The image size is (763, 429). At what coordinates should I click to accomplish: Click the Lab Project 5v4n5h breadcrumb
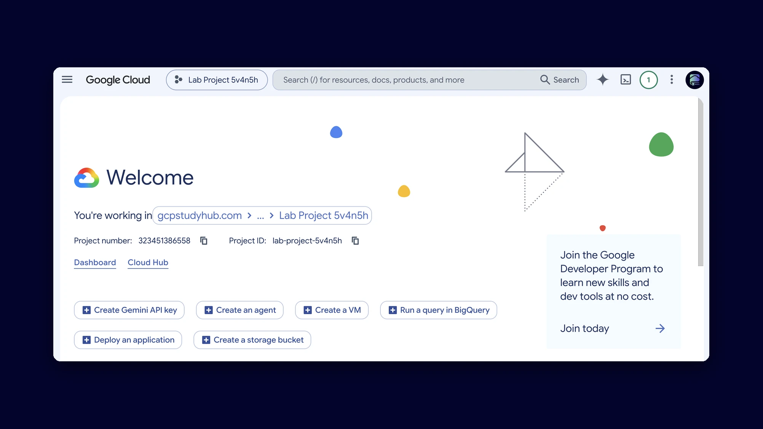point(324,215)
